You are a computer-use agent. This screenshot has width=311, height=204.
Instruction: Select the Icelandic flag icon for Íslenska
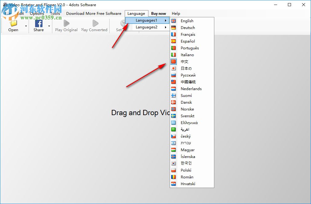[174, 156]
